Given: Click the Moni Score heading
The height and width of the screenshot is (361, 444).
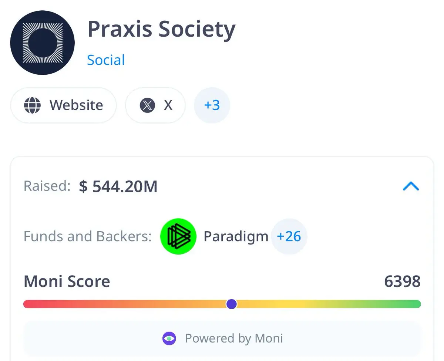Looking at the screenshot, I should coord(67,281).
